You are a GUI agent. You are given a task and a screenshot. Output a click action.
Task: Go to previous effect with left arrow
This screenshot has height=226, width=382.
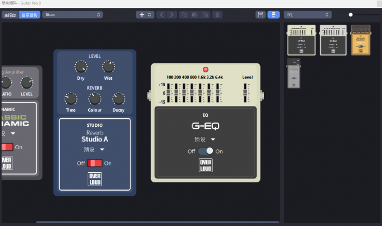pos(161,15)
